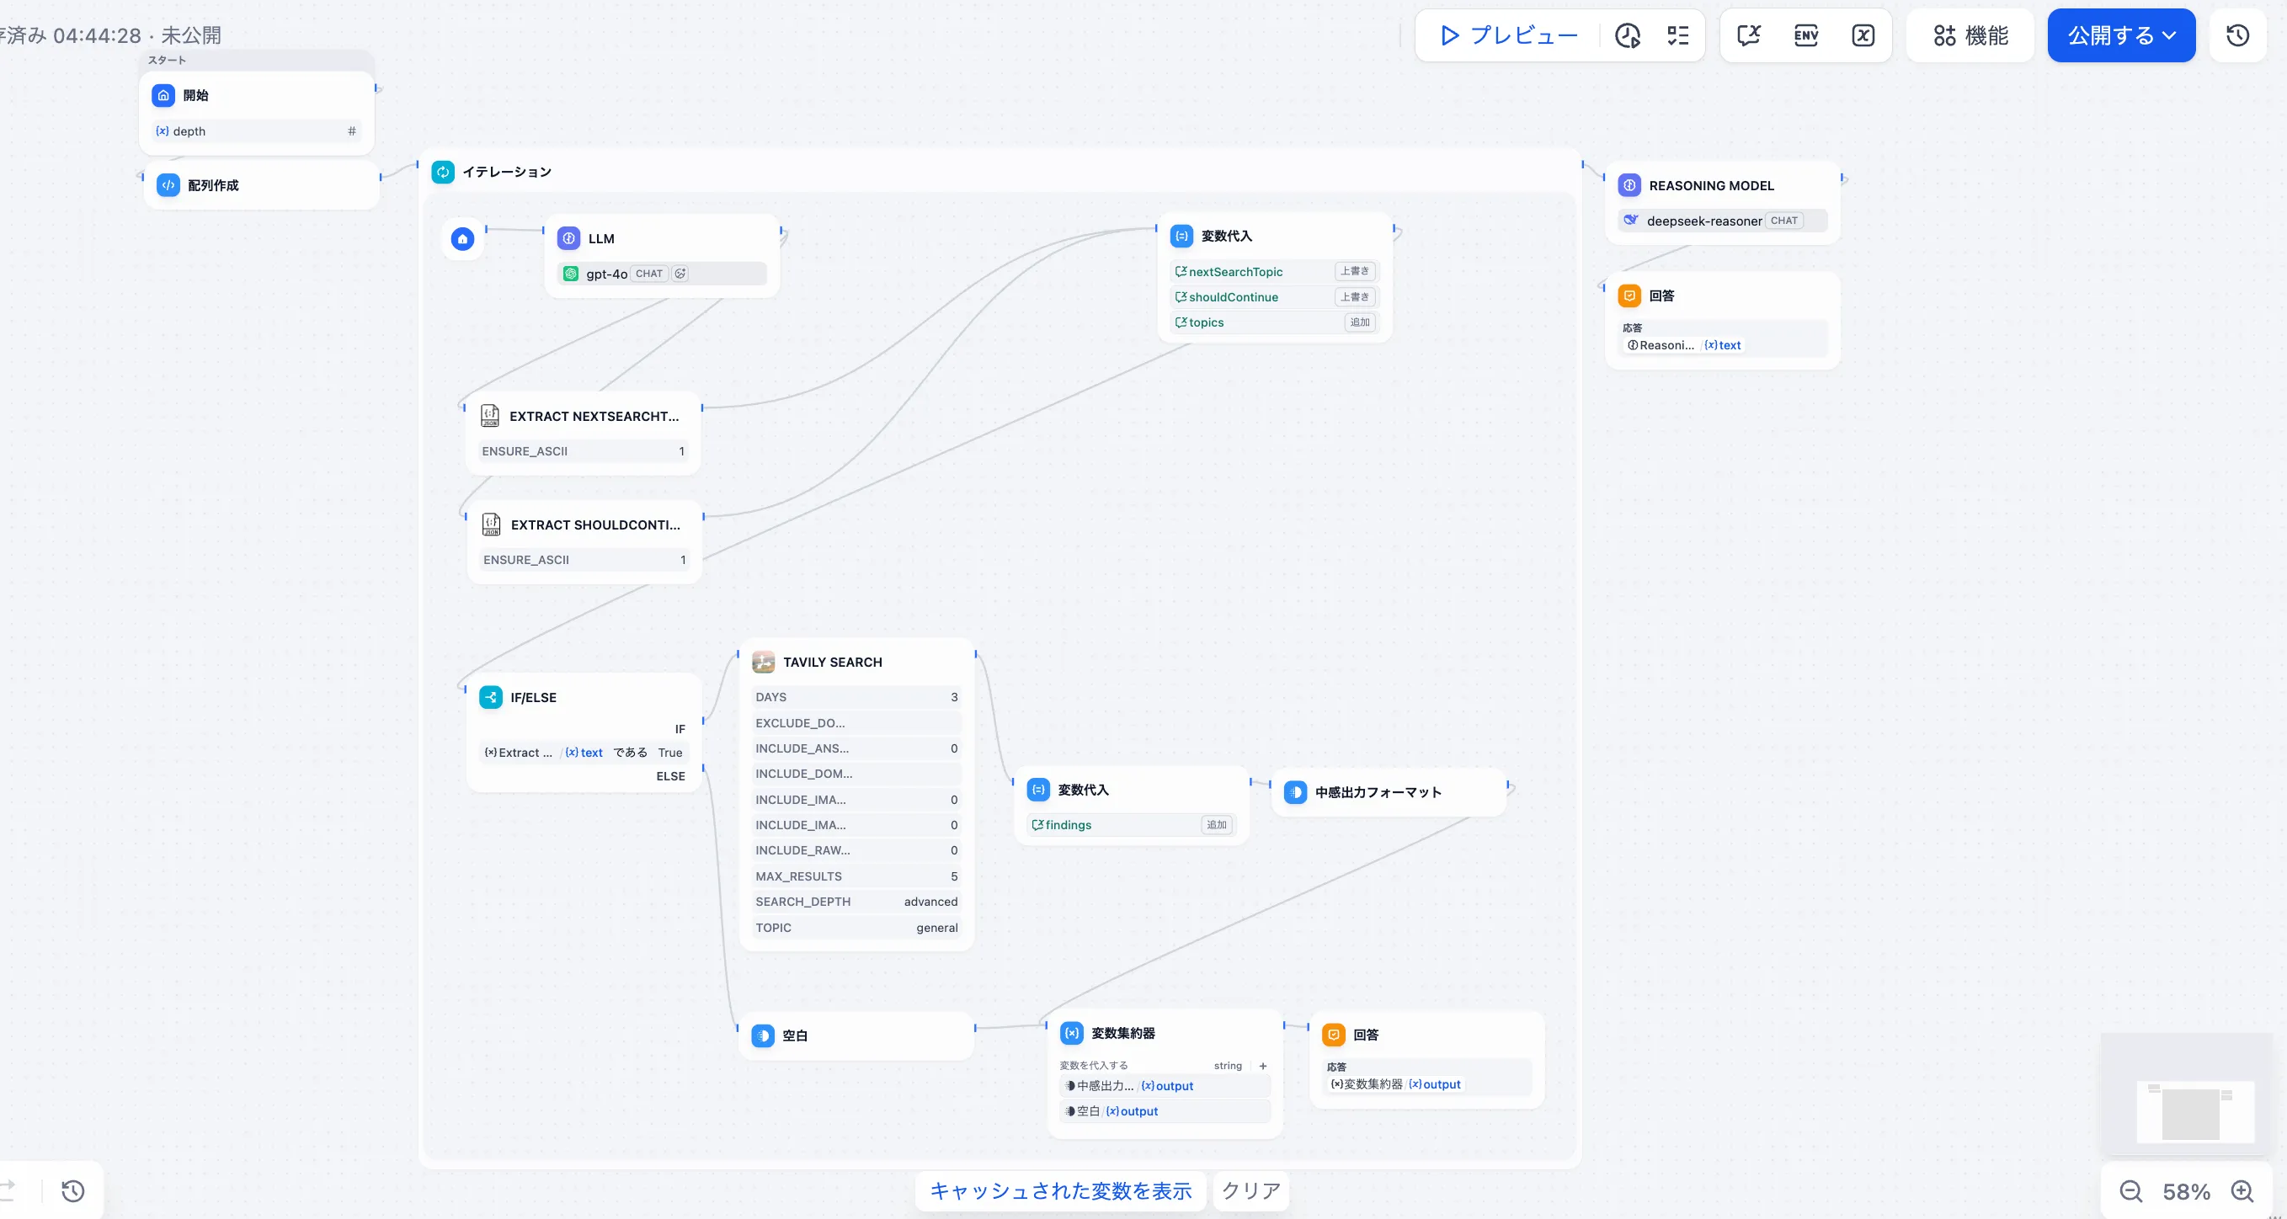Zoom out with the minus magnifier
The image size is (2287, 1219).
(x=2130, y=1191)
